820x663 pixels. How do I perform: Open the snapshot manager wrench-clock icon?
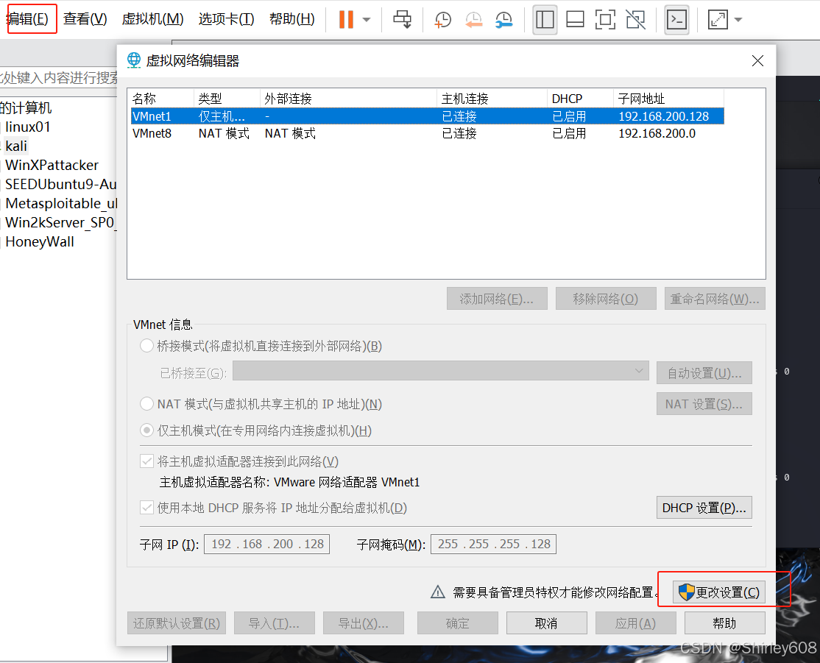click(x=503, y=20)
